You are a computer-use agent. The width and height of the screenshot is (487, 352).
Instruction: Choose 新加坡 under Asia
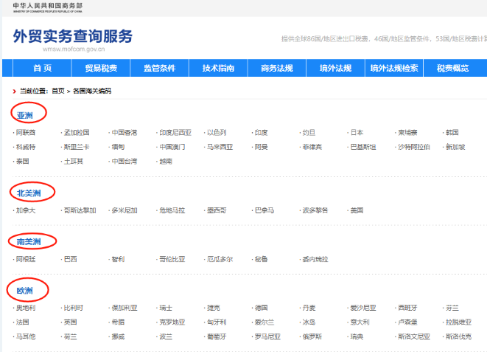455,147
